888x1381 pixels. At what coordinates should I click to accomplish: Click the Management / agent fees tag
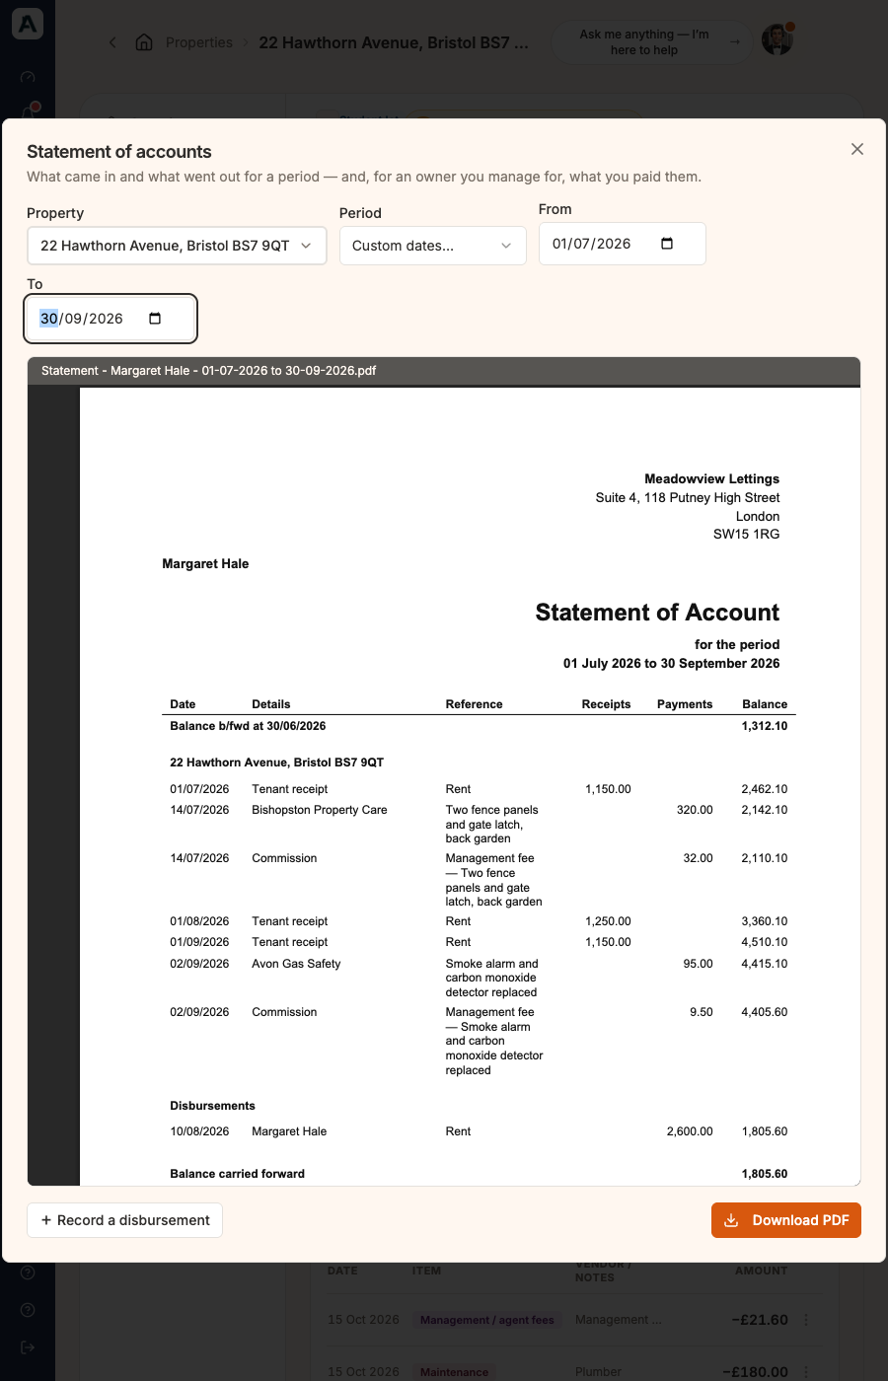point(487,1320)
